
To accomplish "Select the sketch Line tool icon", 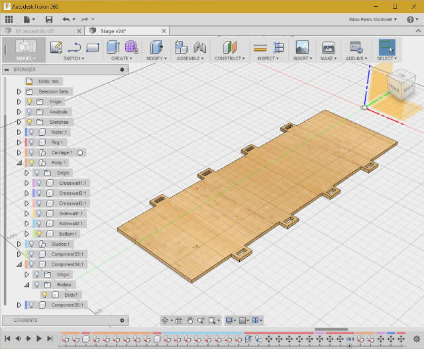I will 74,47.
